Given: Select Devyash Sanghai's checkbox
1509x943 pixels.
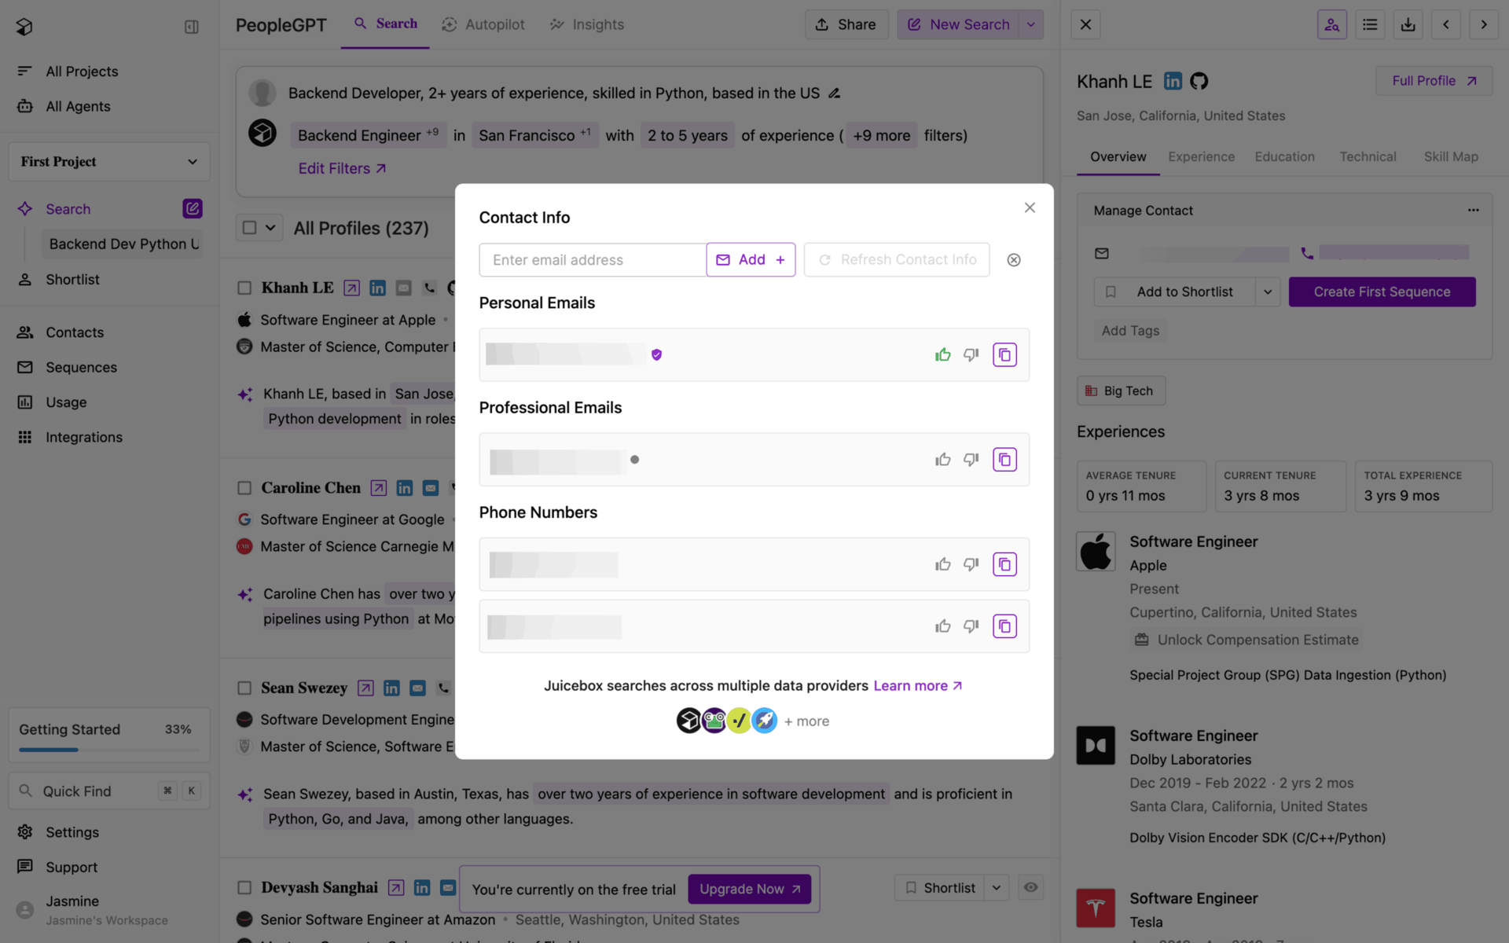Looking at the screenshot, I should point(244,887).
